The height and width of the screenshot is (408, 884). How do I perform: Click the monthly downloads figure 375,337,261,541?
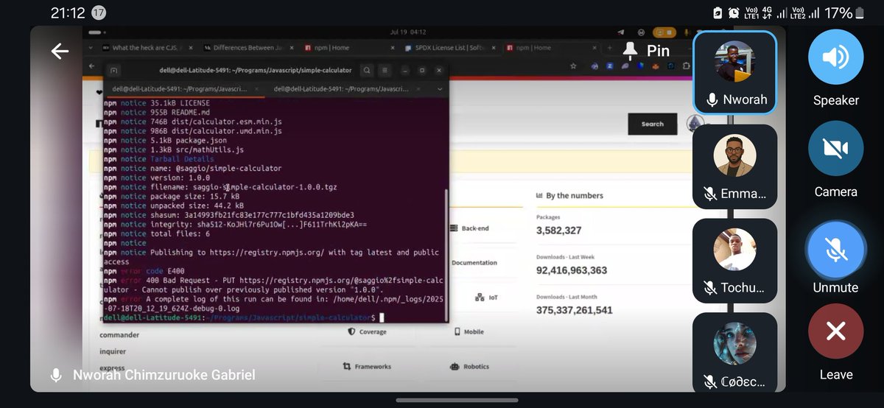[575, 310]
